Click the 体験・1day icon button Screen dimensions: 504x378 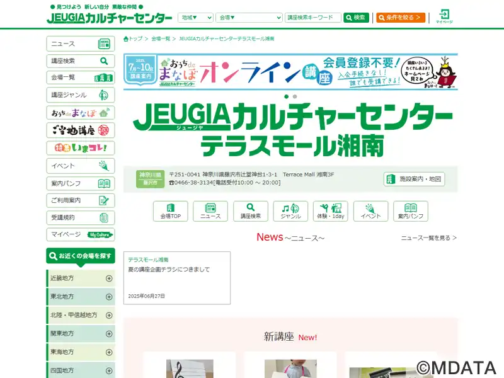click(x=330, y=211)
